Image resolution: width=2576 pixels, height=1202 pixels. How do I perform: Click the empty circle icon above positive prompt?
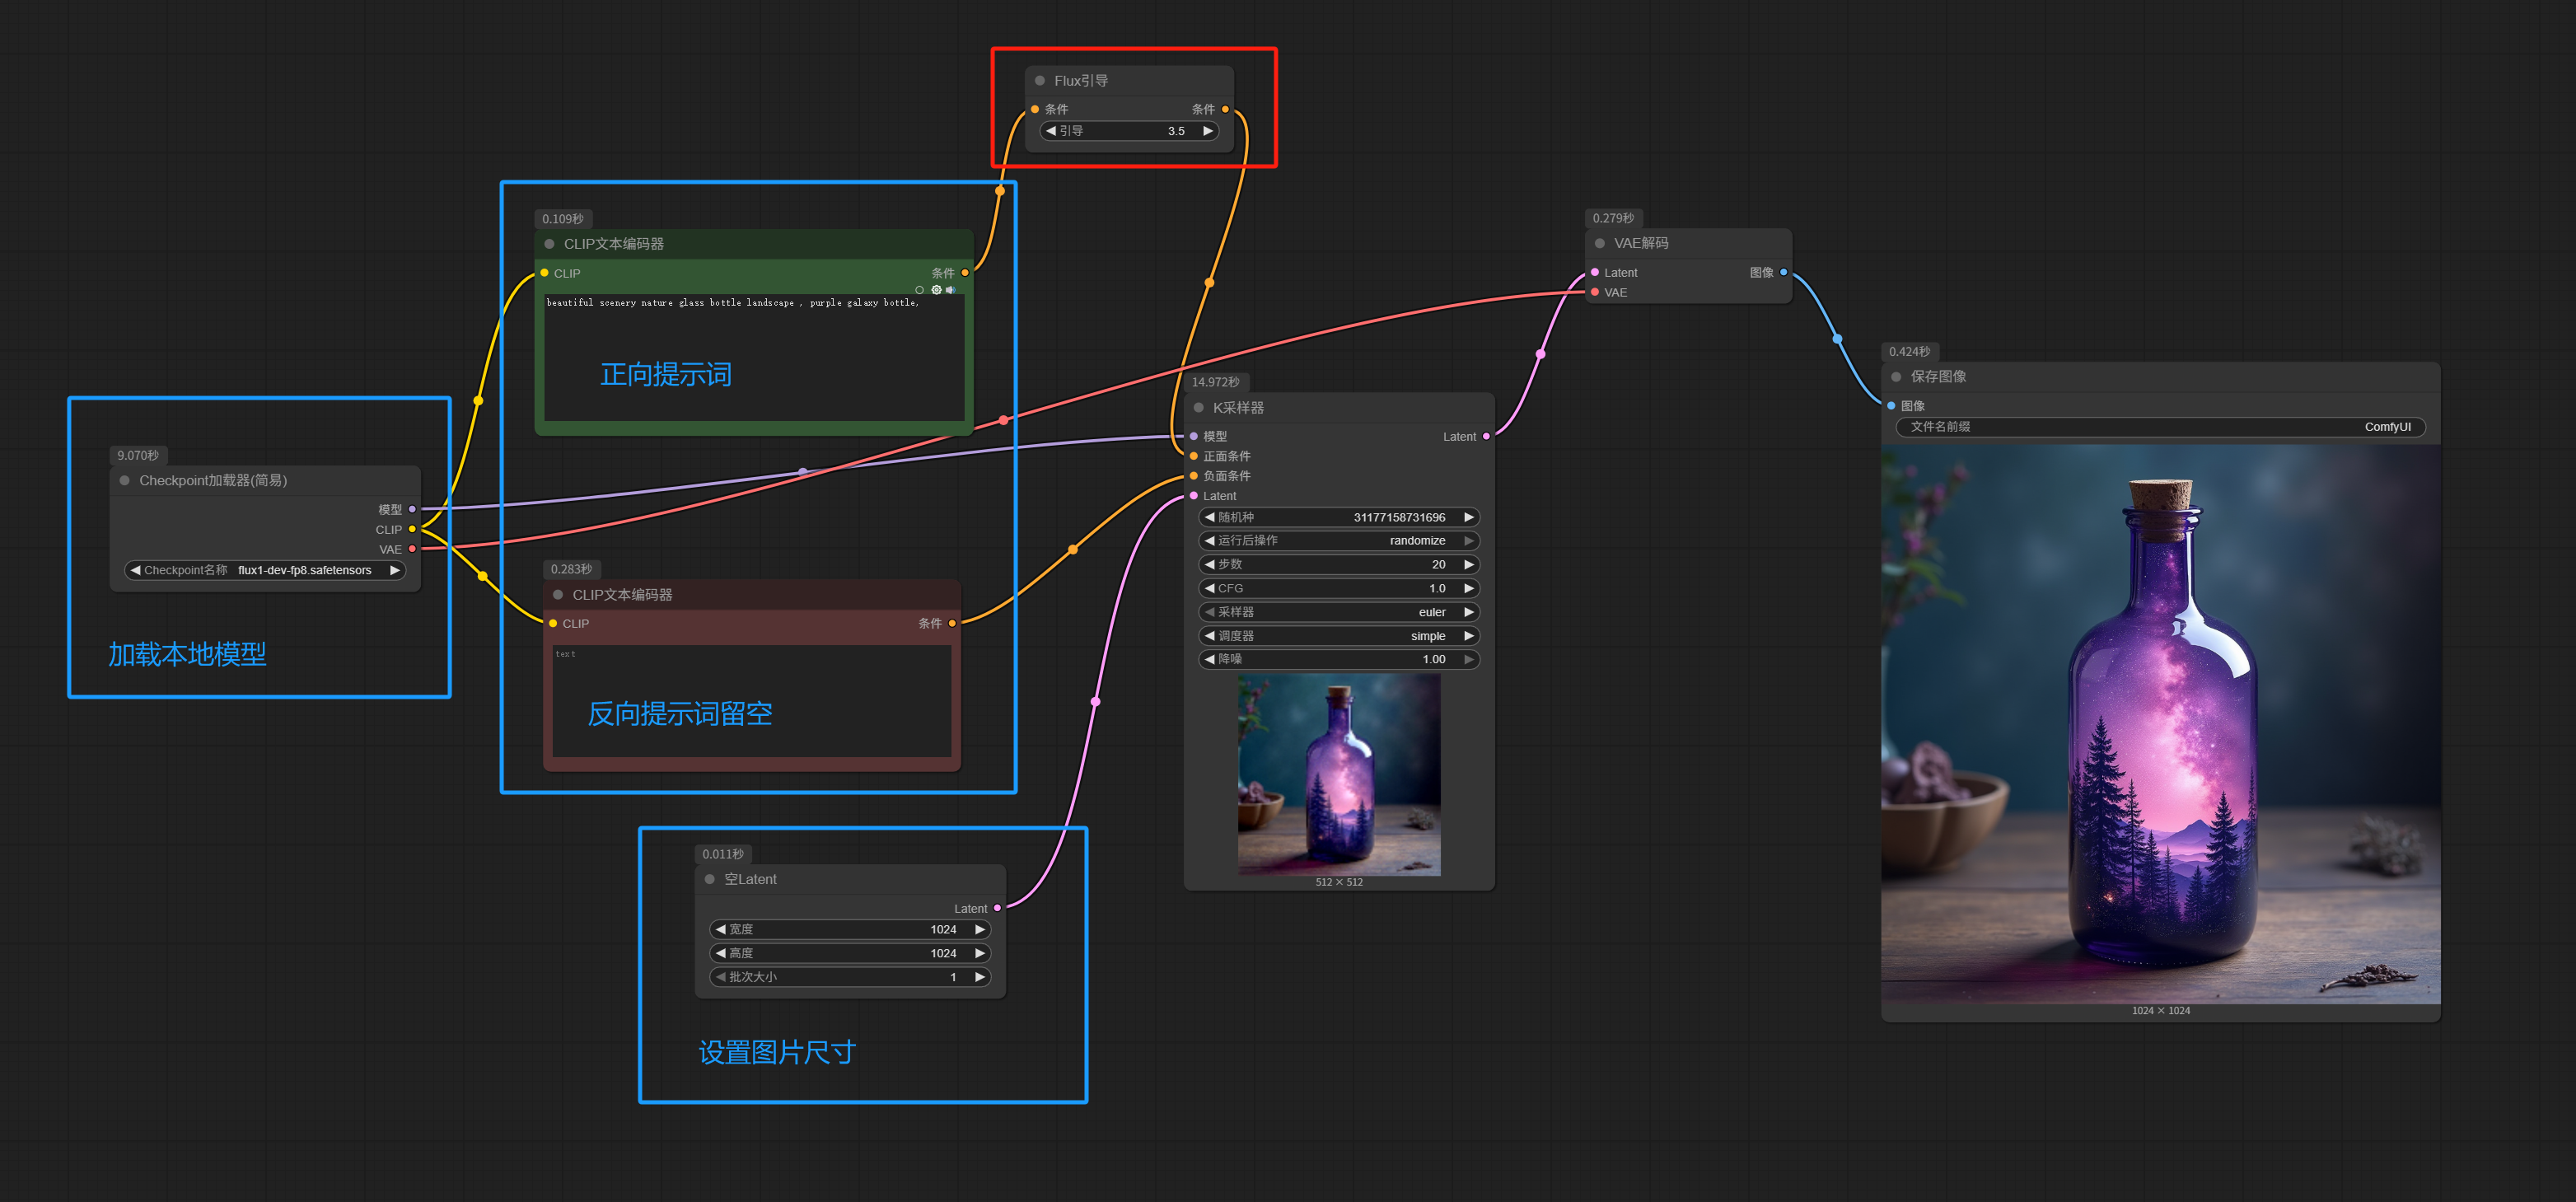point(920,290)
